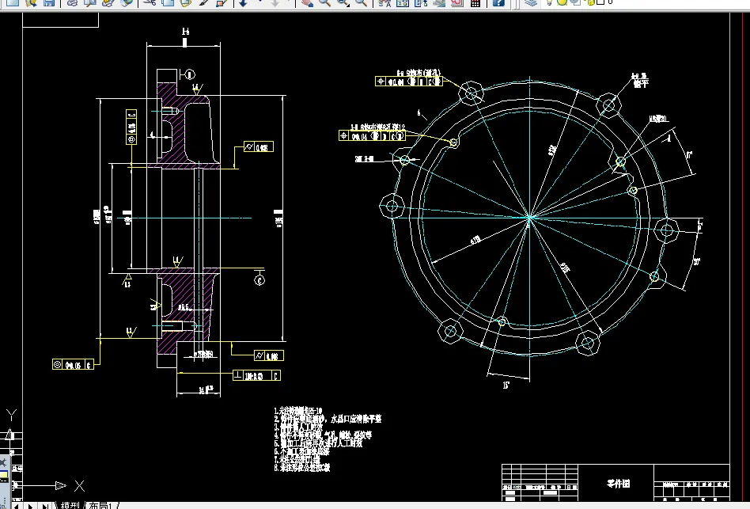Open the Zoom Window flyout
This screenshot has width=750, height=509.
[343, 2]
